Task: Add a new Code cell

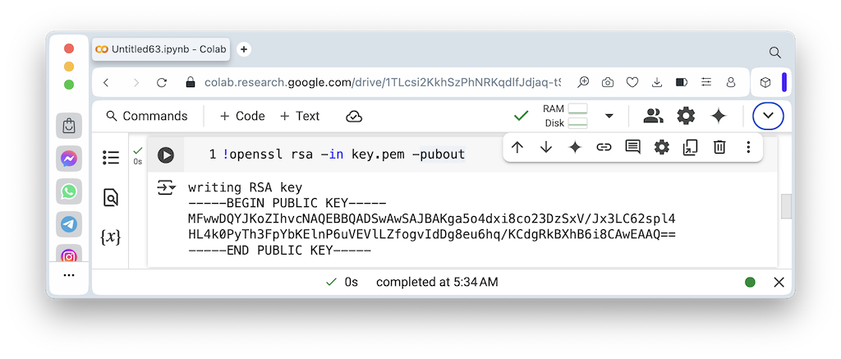Action: tap(241, 116)
